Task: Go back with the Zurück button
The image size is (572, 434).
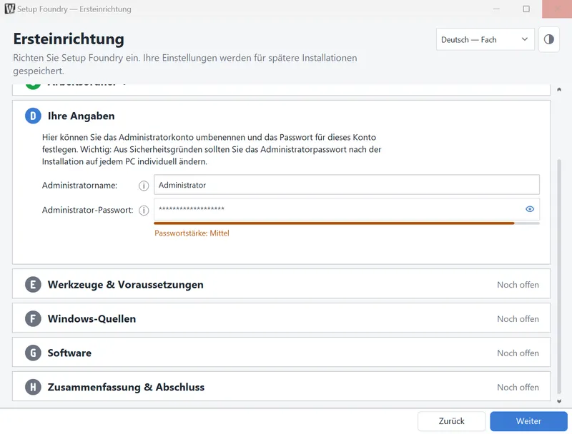Action: pyautogui.click(x=451, y=421)
